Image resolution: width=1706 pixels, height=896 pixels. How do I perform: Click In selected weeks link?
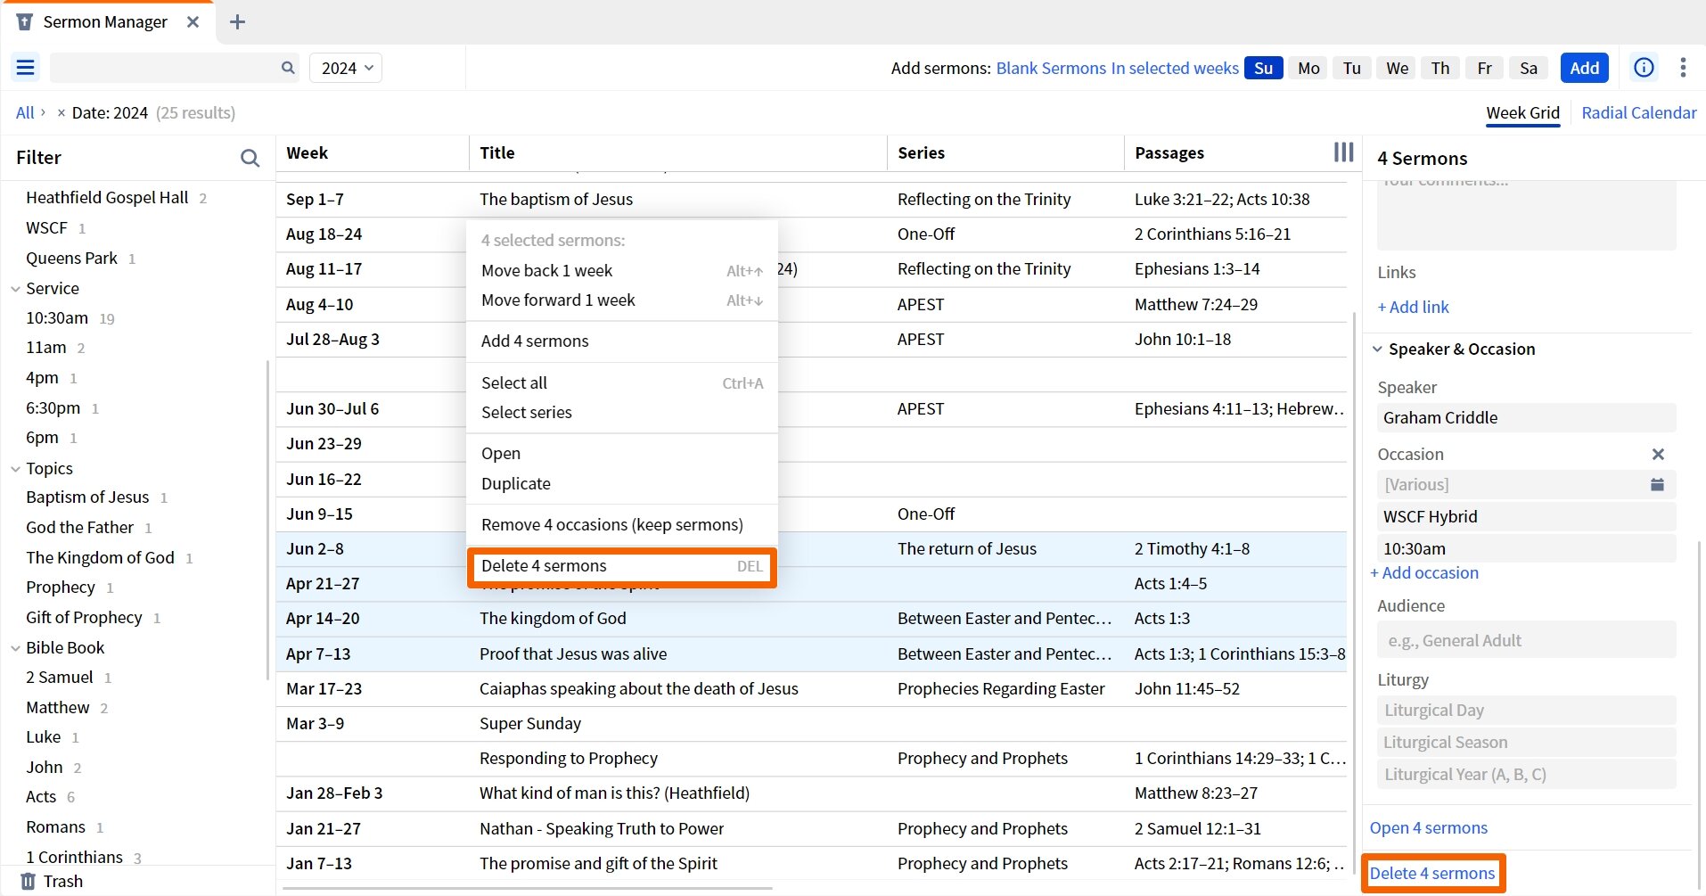(x=1175, y=69)
